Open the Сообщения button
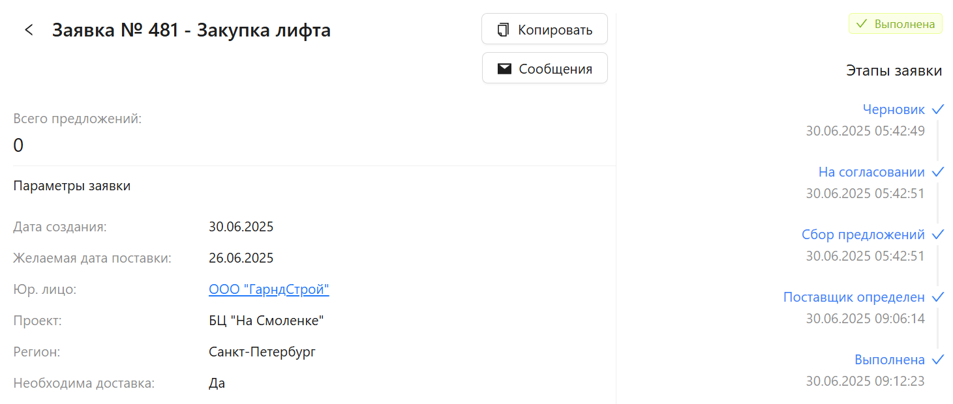953x404 pixels. (x=545, y=68)
